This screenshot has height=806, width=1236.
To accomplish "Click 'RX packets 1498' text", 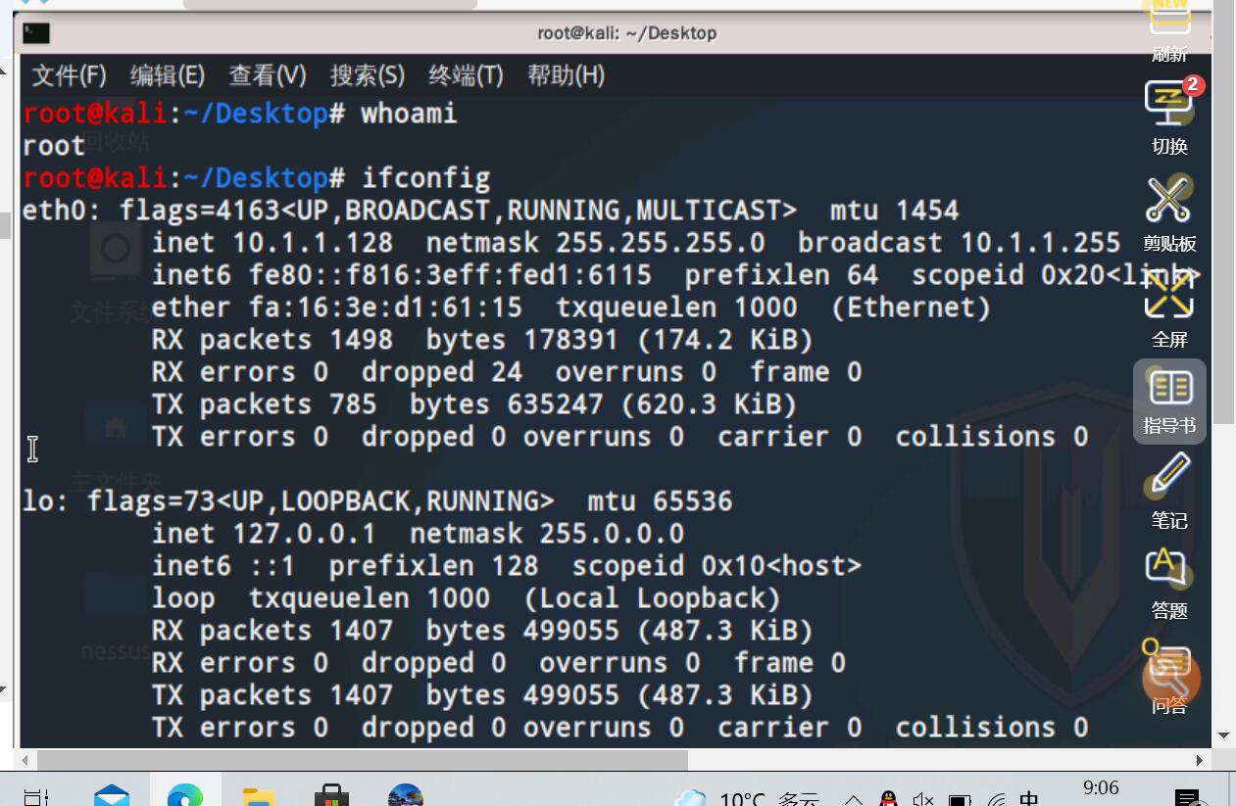I will [x=272, y=340].
